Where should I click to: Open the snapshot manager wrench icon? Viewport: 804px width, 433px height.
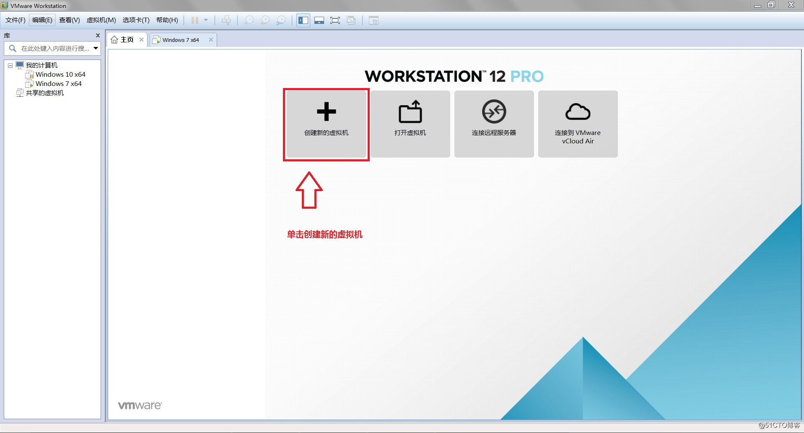point(281,20)
